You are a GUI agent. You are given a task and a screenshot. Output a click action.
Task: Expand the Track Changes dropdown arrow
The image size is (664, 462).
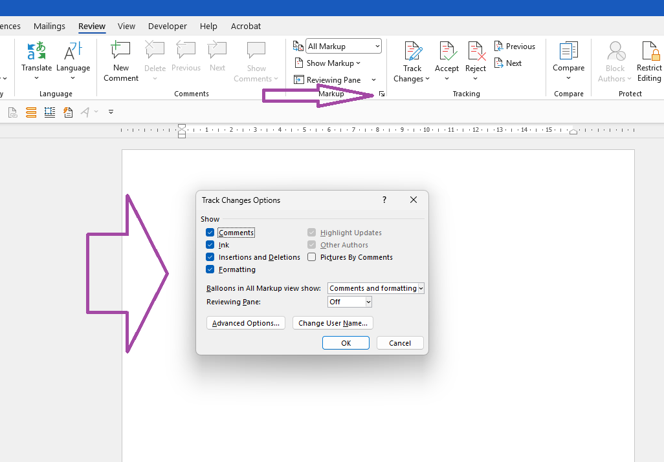pyautogui.click(x=427, y=79)
